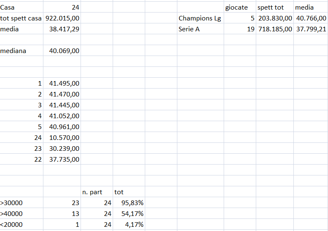Image resolution: width=328 pixels, height=231 pixels.
Task: Select the spett tot header cell
Action: [x=275, y=8]
